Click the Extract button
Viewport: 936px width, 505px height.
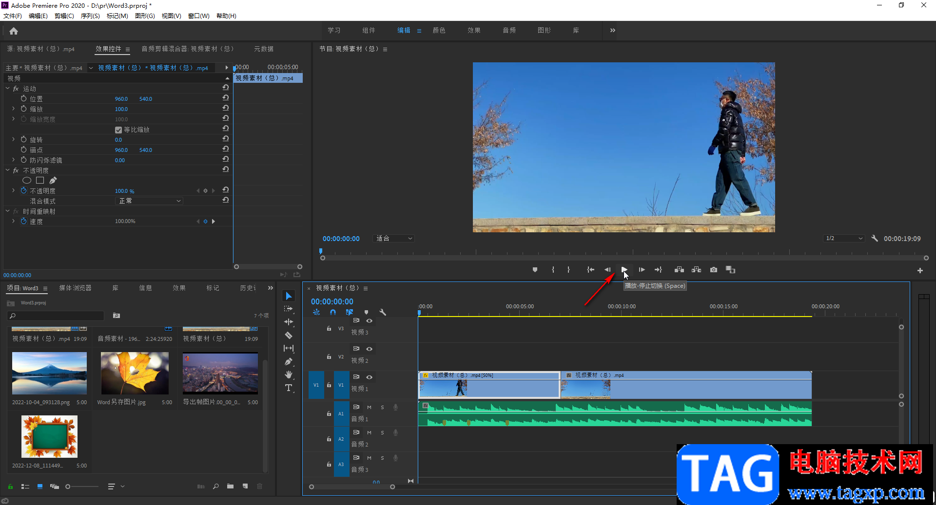[696, 270]
